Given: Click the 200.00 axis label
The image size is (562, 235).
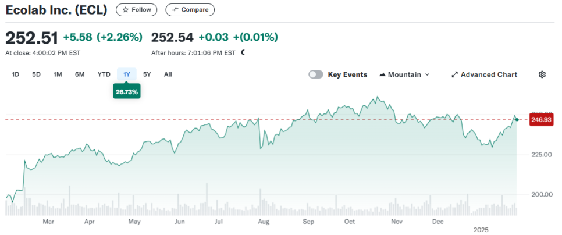Looking at the screenshot, I should pos(542,194).
